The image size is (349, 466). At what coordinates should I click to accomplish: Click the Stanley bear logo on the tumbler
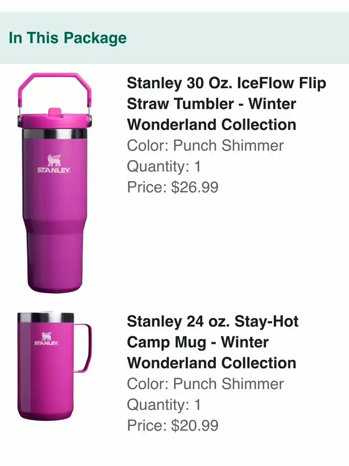tap(54, 164)
